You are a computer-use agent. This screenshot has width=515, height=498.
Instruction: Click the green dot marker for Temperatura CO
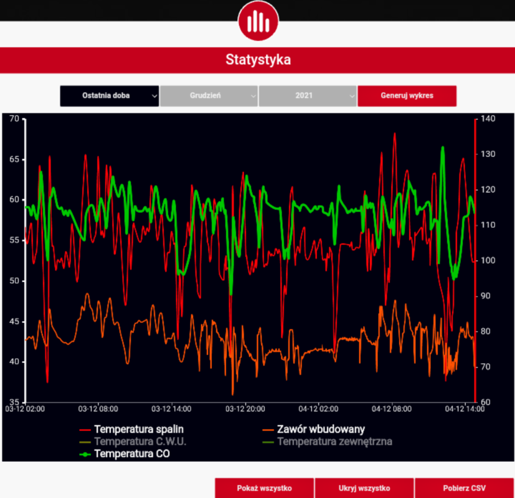coord(85,454)
